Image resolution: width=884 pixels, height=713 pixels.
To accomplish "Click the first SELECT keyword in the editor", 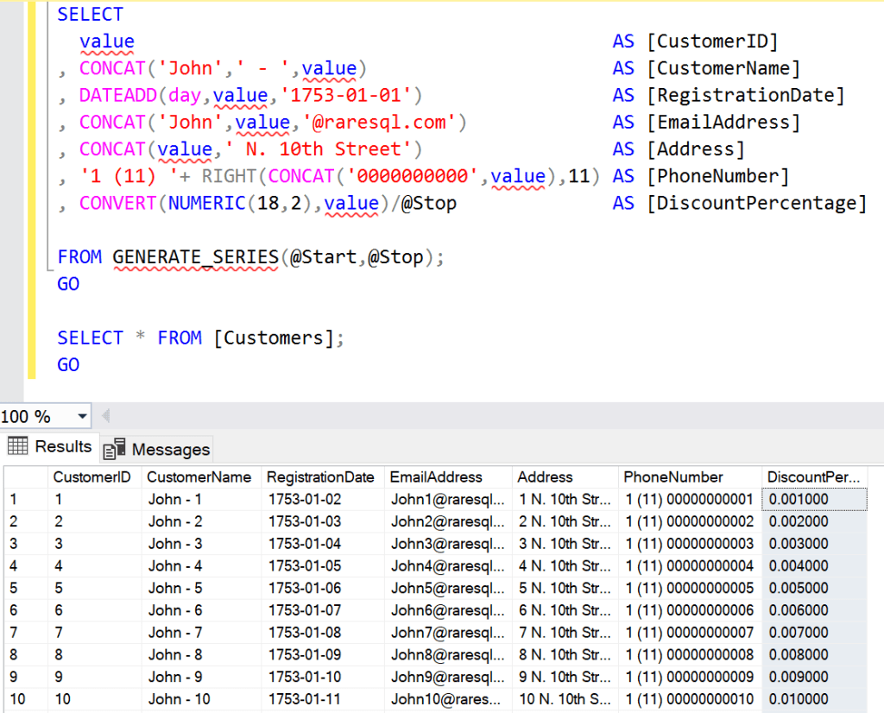I will 89,14.
